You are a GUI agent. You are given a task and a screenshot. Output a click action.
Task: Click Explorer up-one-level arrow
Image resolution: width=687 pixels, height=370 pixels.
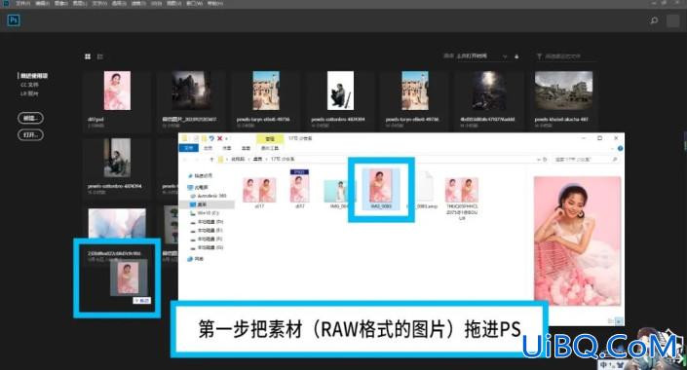pyautogui.click(x=212, y=160)
